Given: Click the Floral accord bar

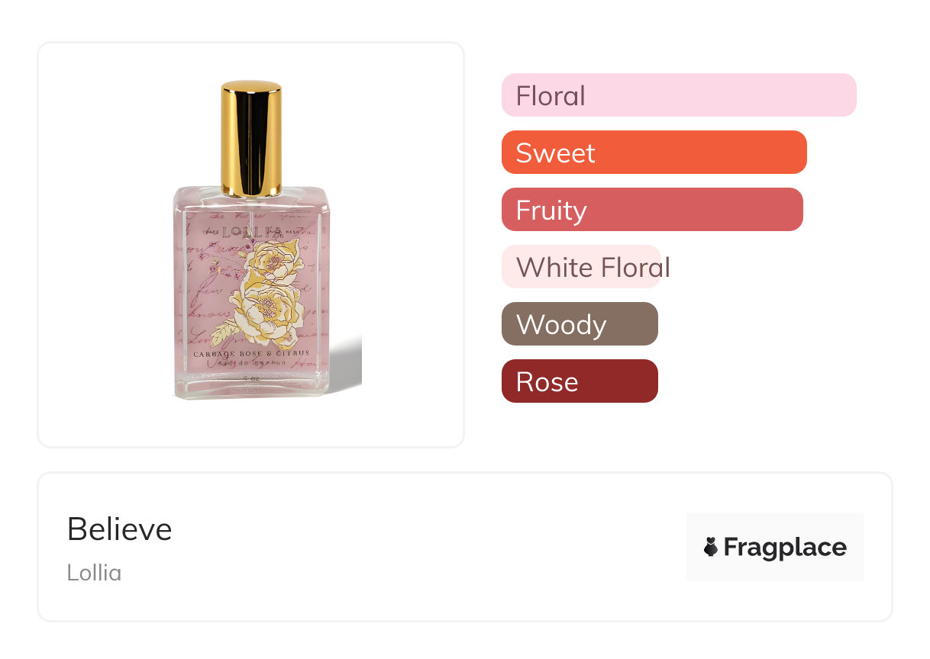Looking at the screenshot, I should pyautogui.click(x=678, y=95).
